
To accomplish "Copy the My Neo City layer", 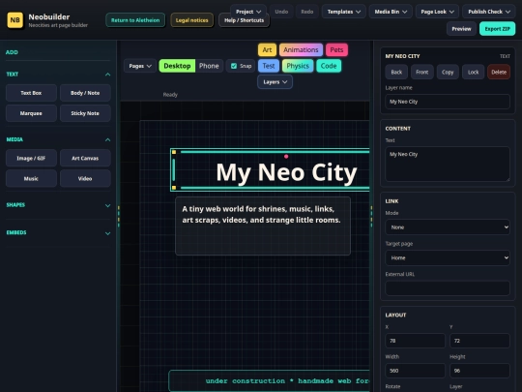I will click(448, 72).
